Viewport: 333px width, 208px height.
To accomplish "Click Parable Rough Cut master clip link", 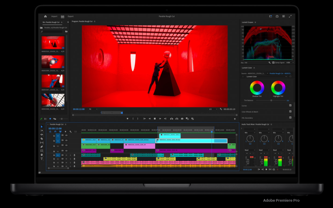I will [x=280, y=73].
